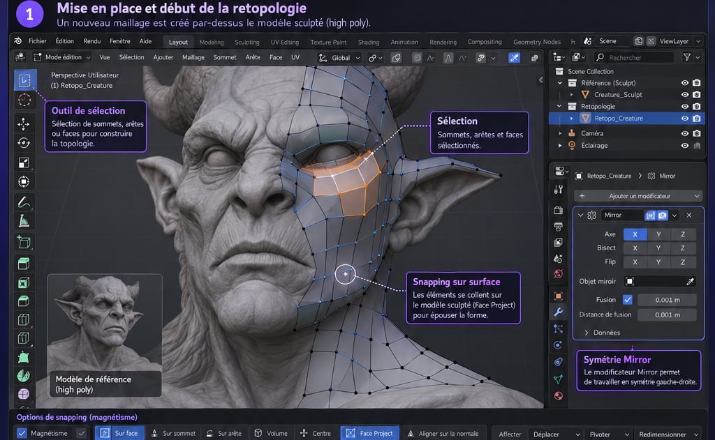Select the Loop Cut tool

pyautogui.click(x=24, y=320)
